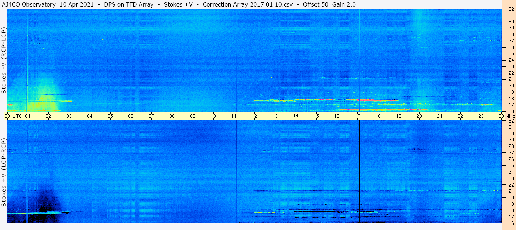Click the 19 MHz label of Stokes +V panel
This screenshot has width=516, height=230.
pyautogui.click(x=511, y=204)
